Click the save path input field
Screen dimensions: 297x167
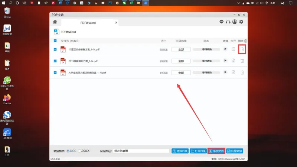coord(141,151)
